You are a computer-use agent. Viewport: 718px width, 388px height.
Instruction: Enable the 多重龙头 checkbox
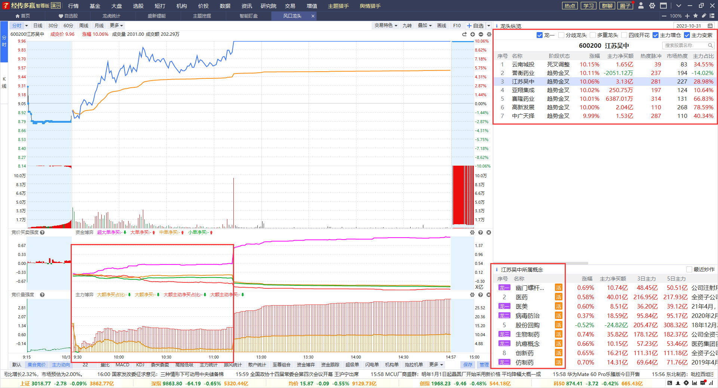(x=592, y=35)
